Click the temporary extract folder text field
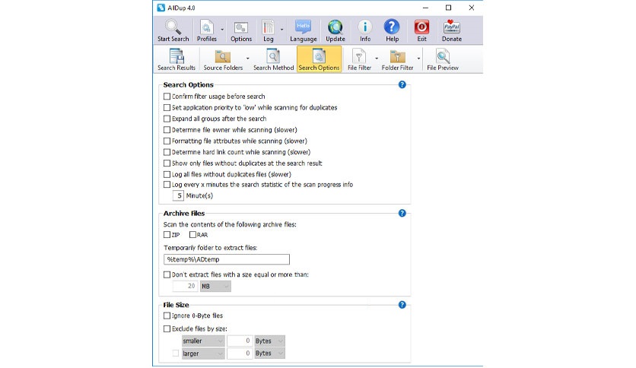 pos(226,259)
